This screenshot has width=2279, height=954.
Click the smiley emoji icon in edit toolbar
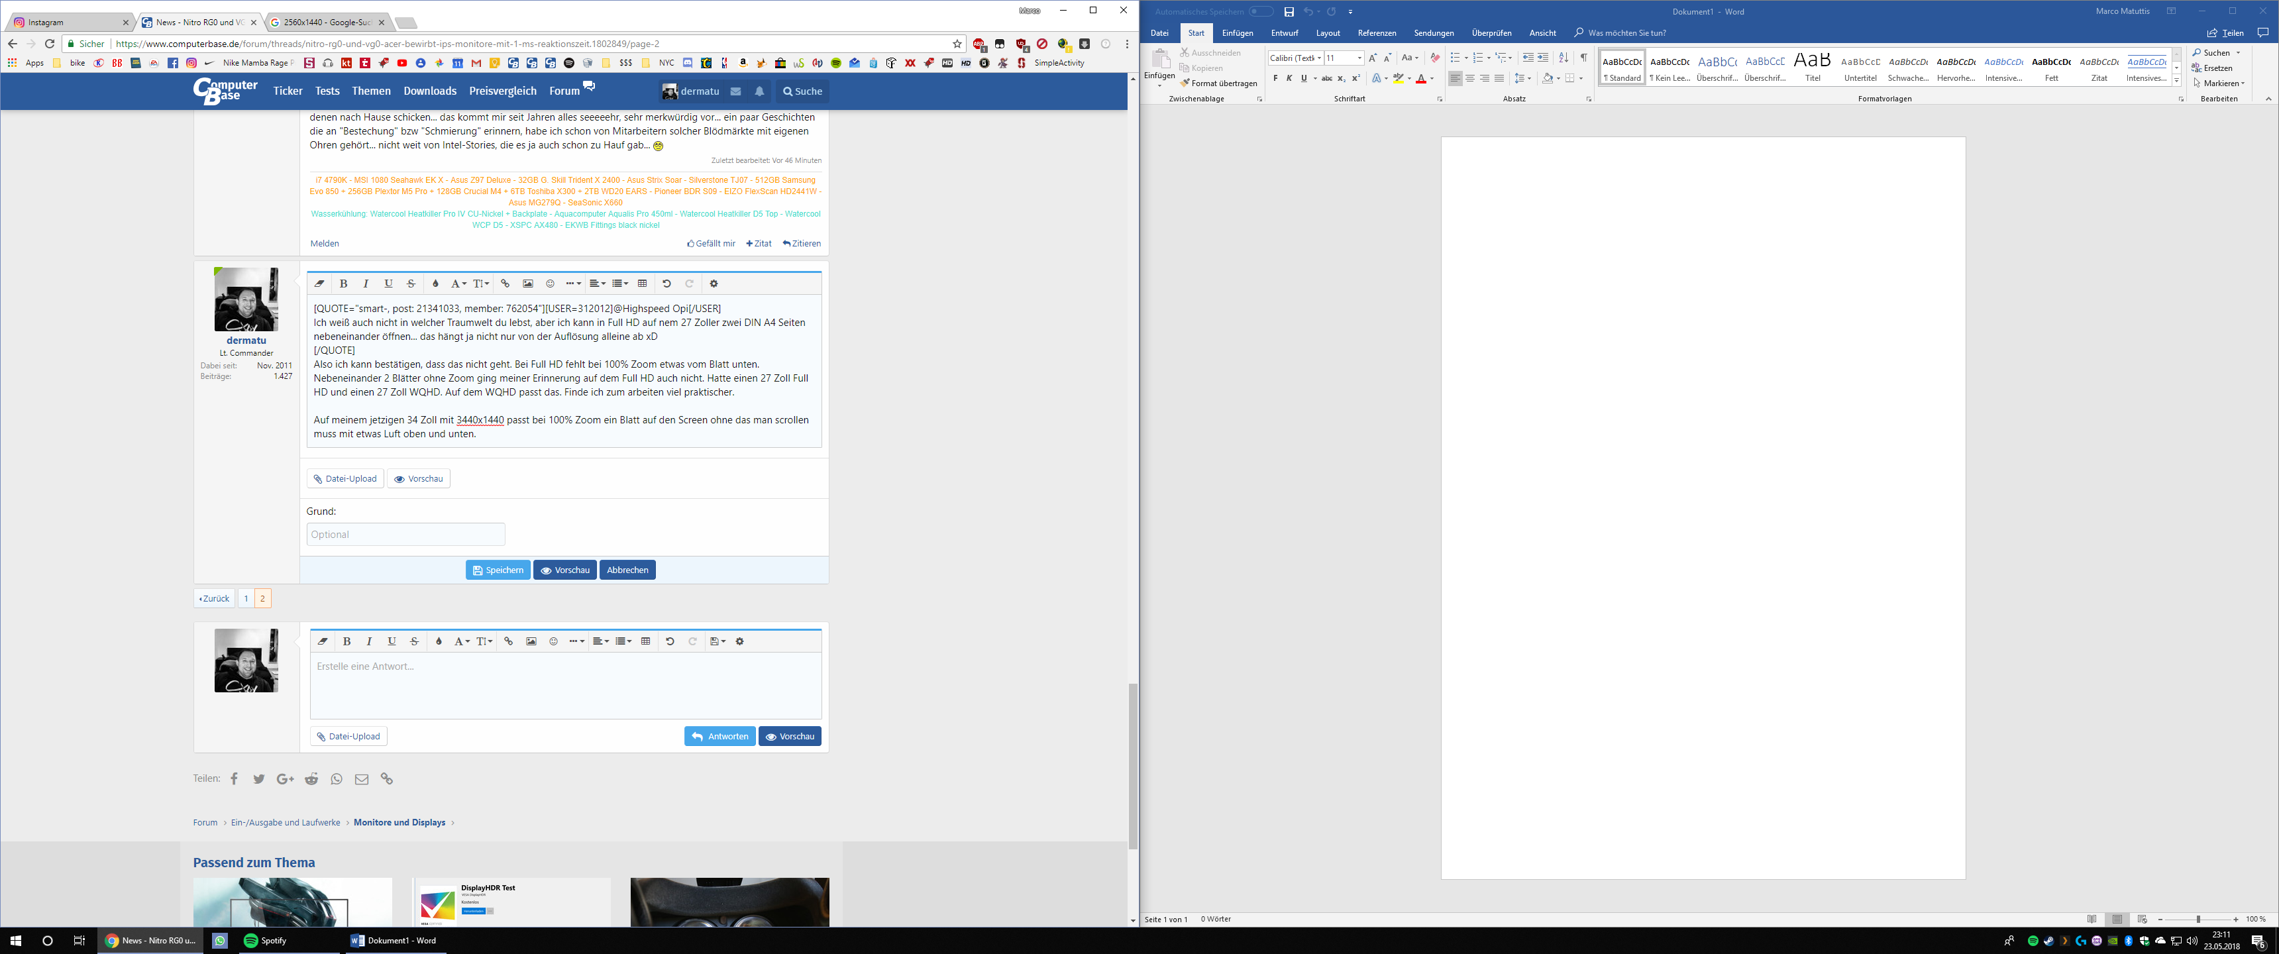551,284
